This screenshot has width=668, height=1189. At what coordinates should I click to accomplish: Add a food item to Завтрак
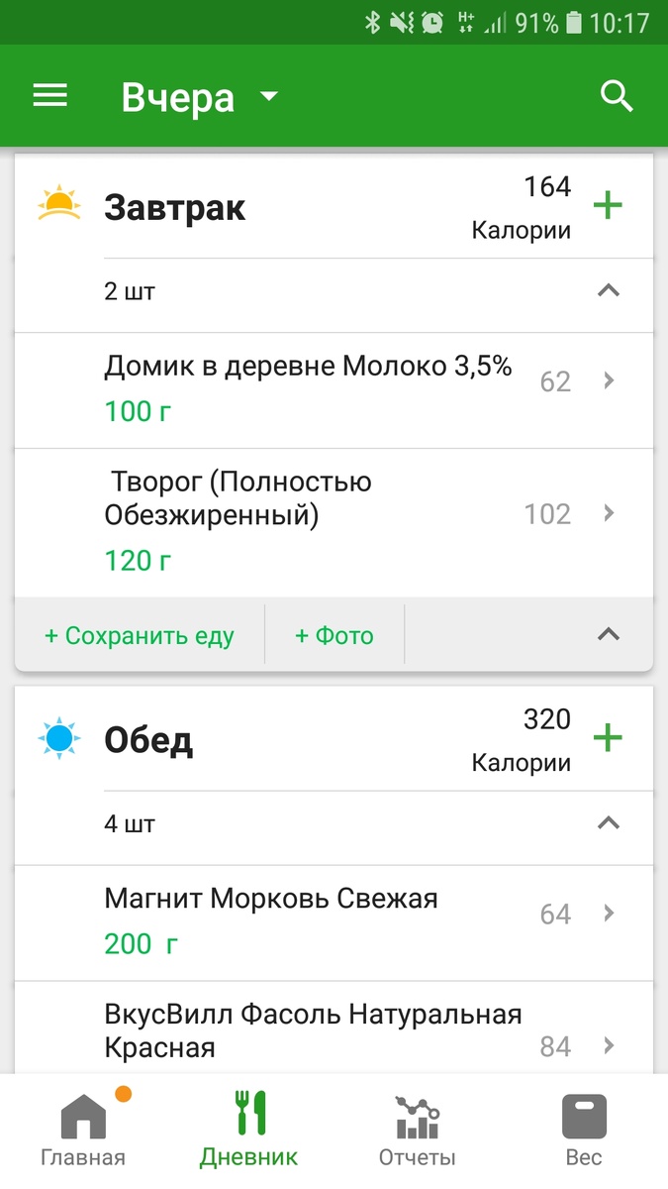coord(608,205)
